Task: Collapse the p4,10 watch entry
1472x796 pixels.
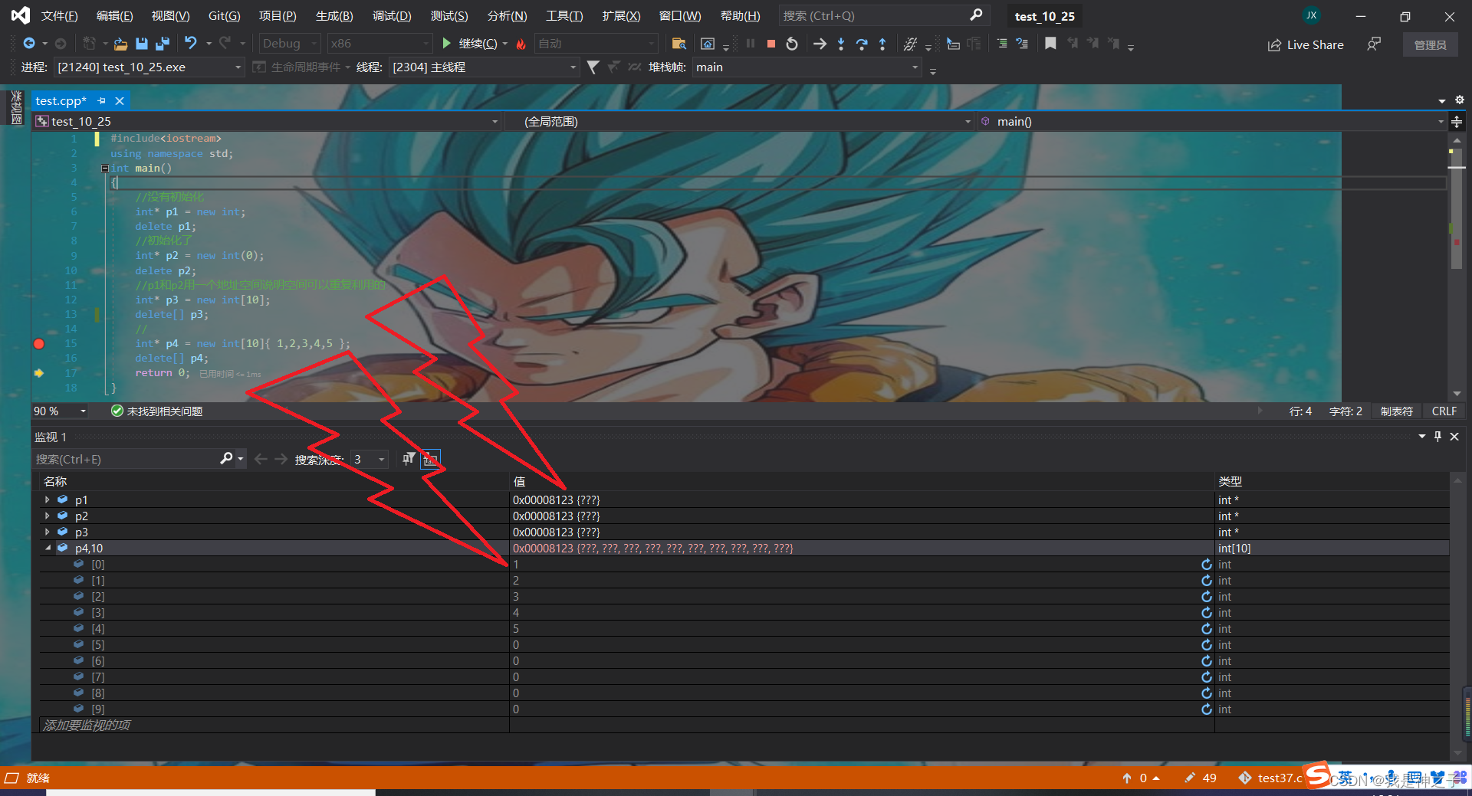Action: click(48, 548)
